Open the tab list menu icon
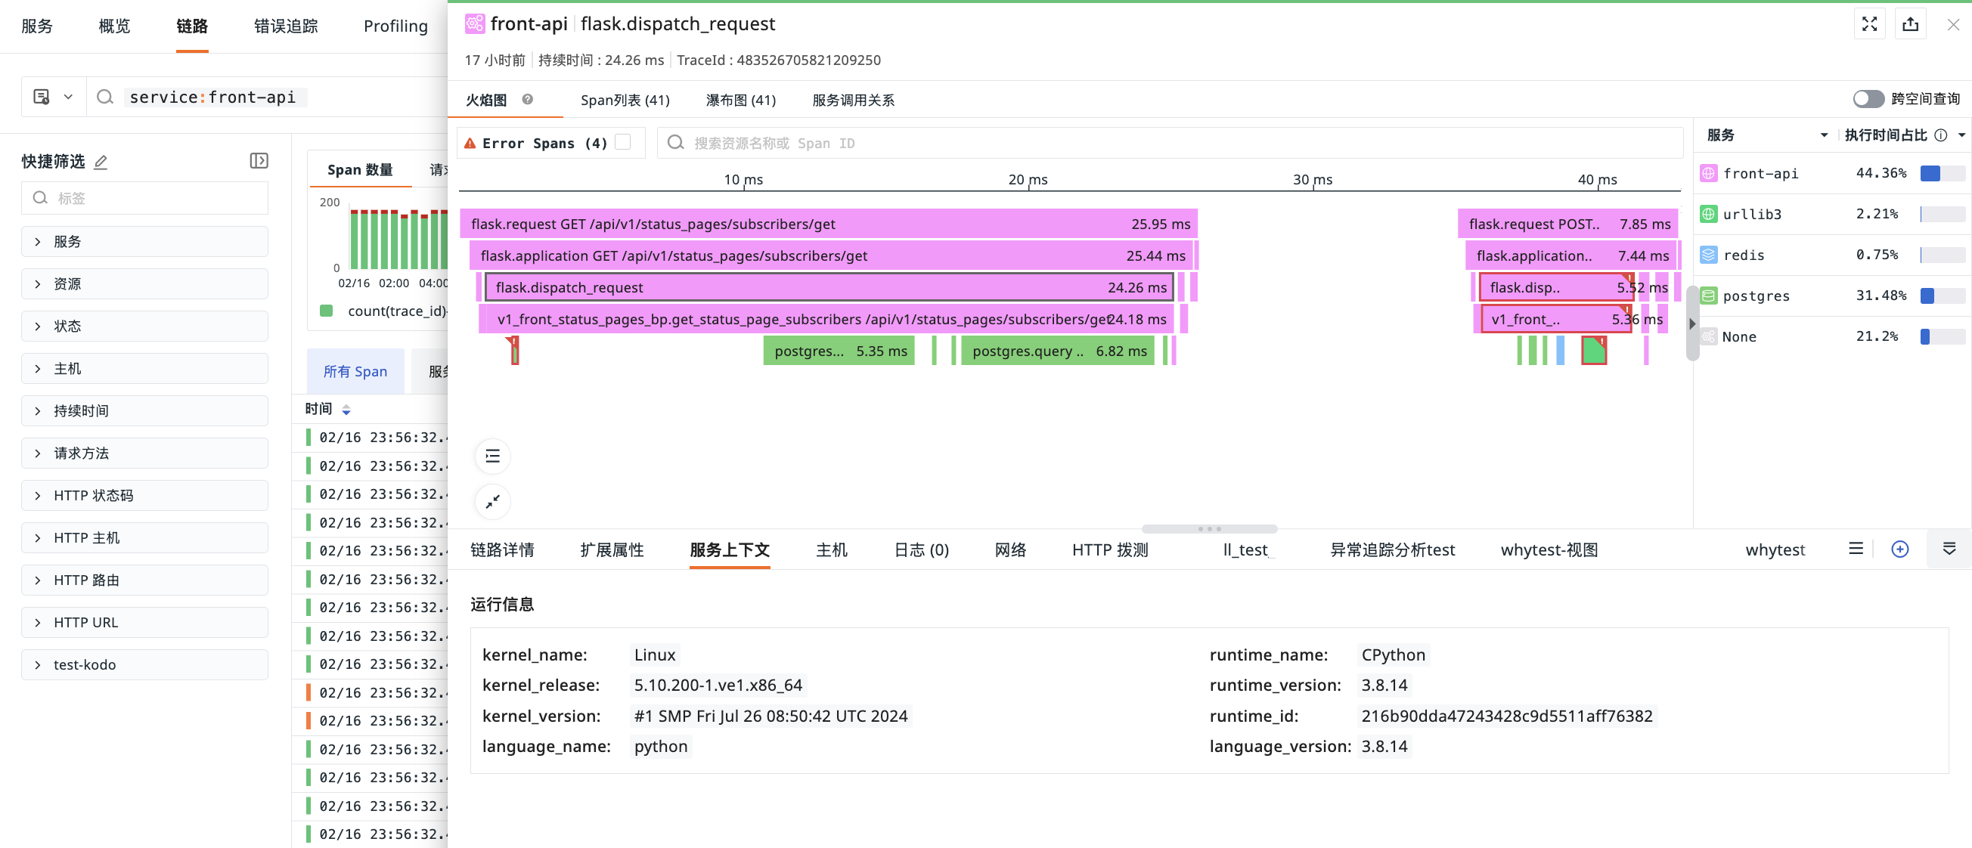 click(1855, 549)
